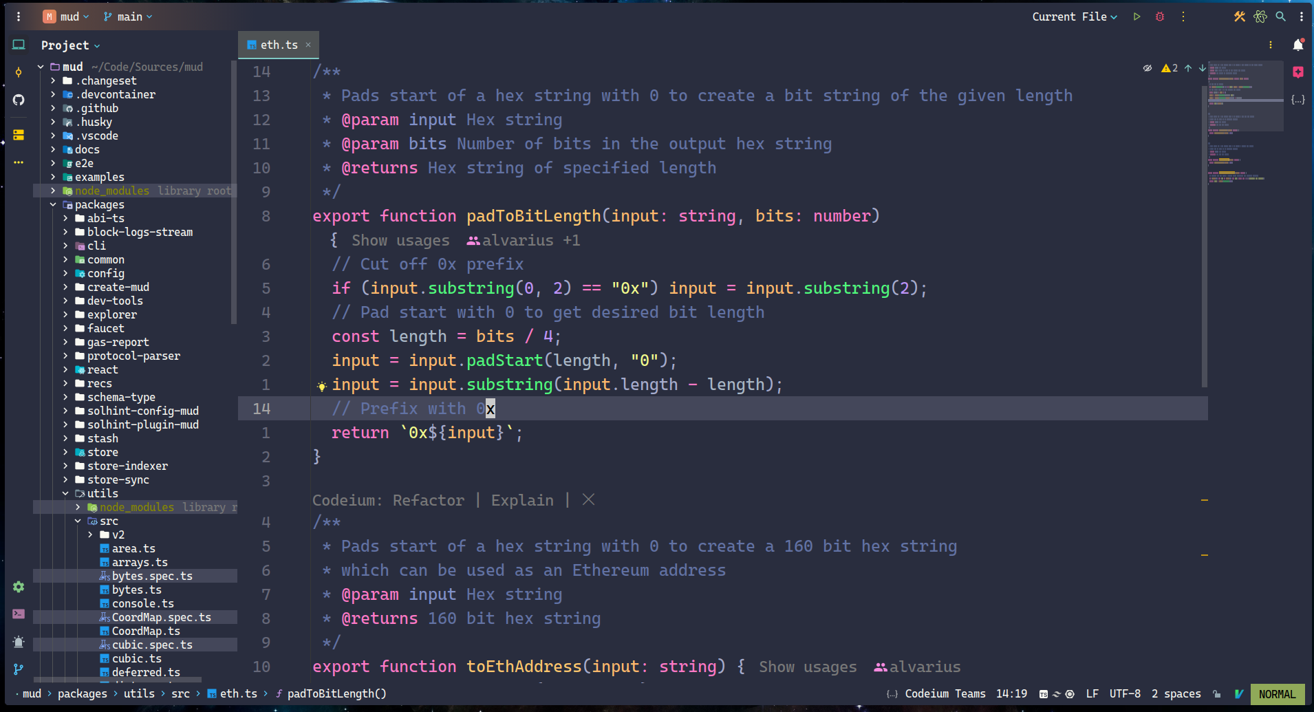Click padToBitLength() in the breadcrumb bar

336,694
